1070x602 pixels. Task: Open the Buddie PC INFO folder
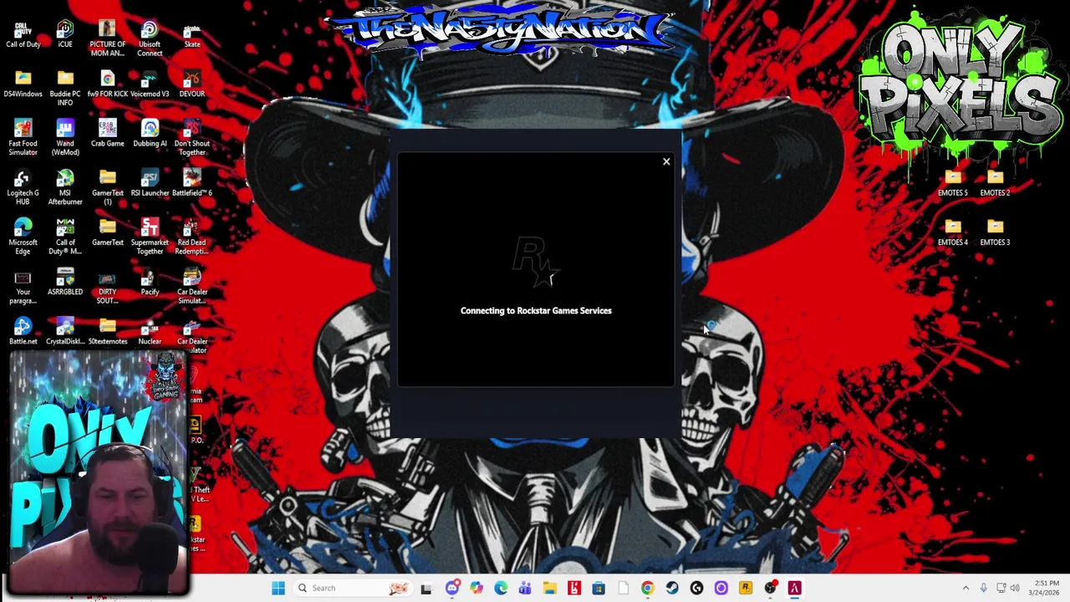65,89
